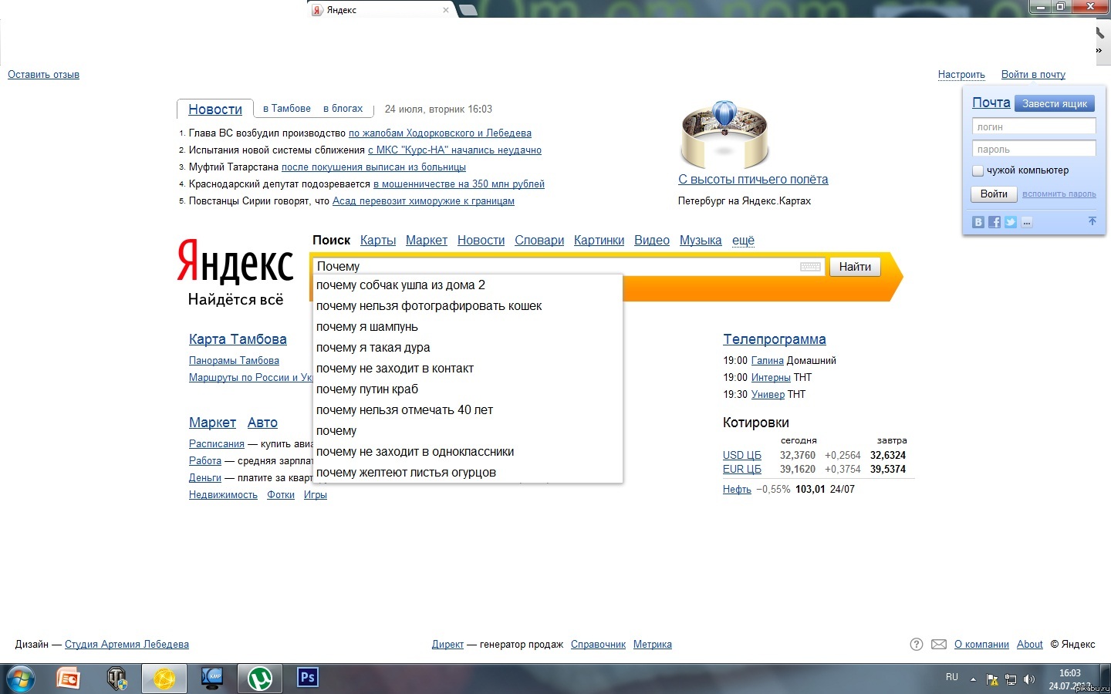Click the Войти login button
Viewport: 1111px width, 694px height.
click(994, 194)
